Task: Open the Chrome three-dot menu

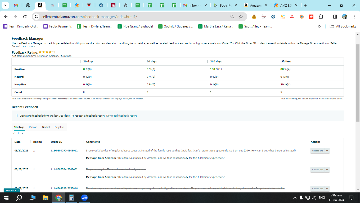Action: (x=354, y=17)
